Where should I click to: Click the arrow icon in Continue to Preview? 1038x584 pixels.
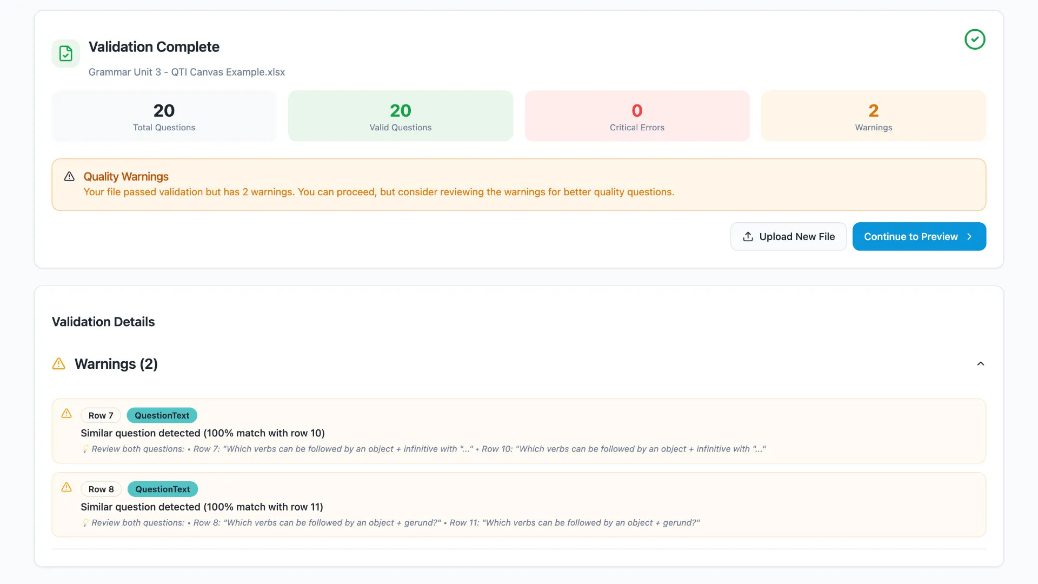tap(969, 237)
